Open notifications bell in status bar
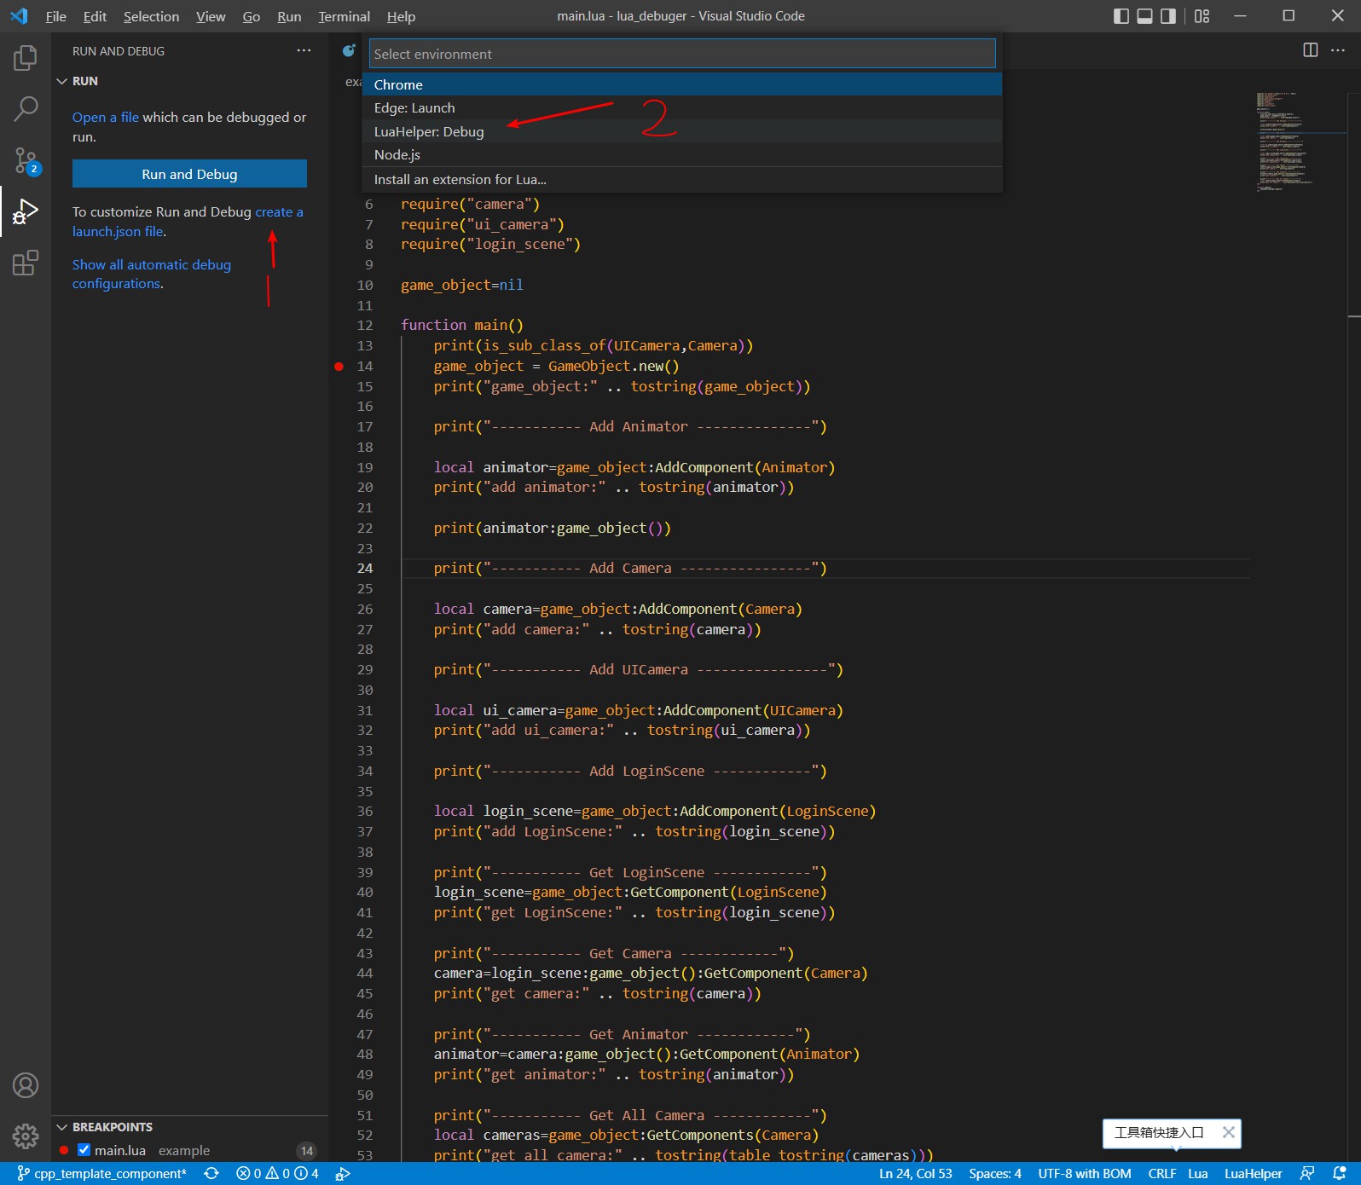This screenshot has height=1185, width=1361. click(1340, 1174)
